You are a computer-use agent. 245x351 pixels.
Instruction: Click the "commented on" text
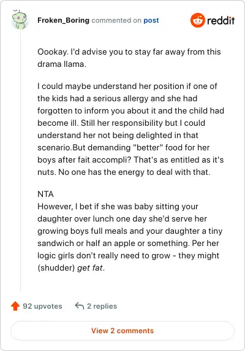(x=116, y=20)
